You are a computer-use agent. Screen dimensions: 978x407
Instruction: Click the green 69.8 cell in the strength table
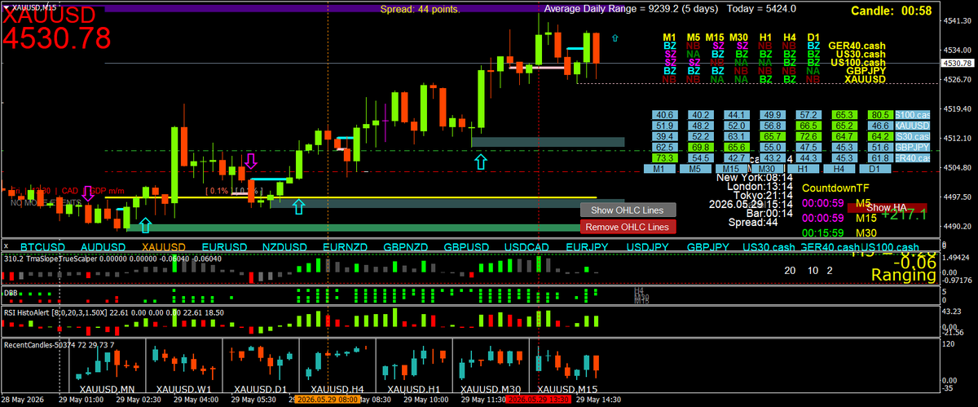pyautogui.click(x=700, y=147)
